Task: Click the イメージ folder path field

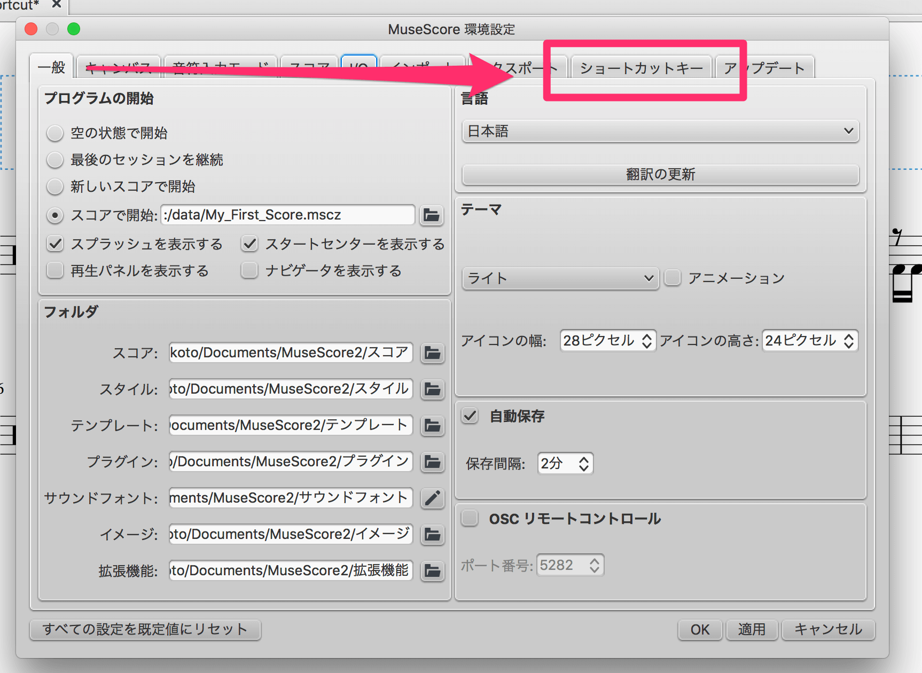Action: point(291,534)
